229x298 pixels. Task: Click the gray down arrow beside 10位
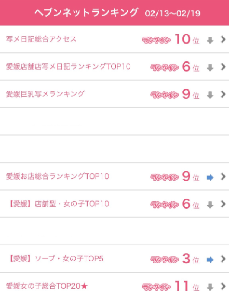click(x=210, y=40)
